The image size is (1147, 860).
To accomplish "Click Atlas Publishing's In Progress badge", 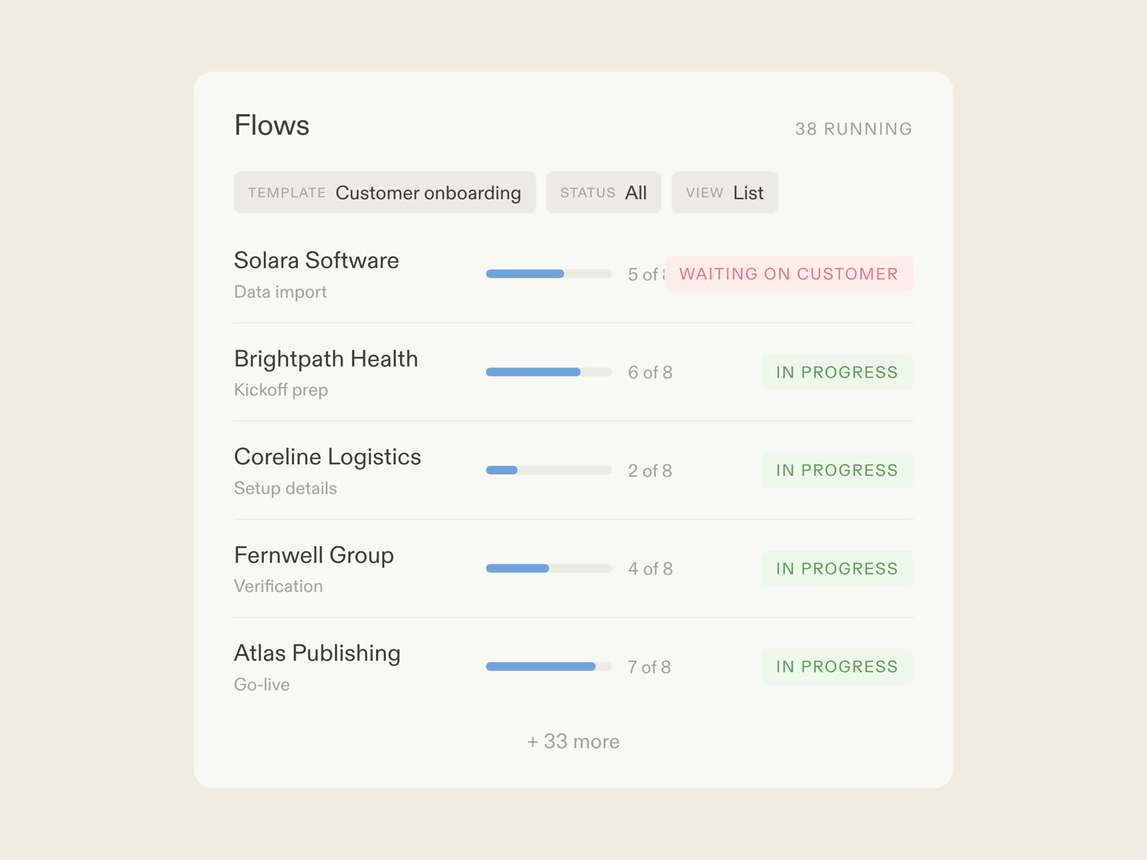I will click(837, 666).
